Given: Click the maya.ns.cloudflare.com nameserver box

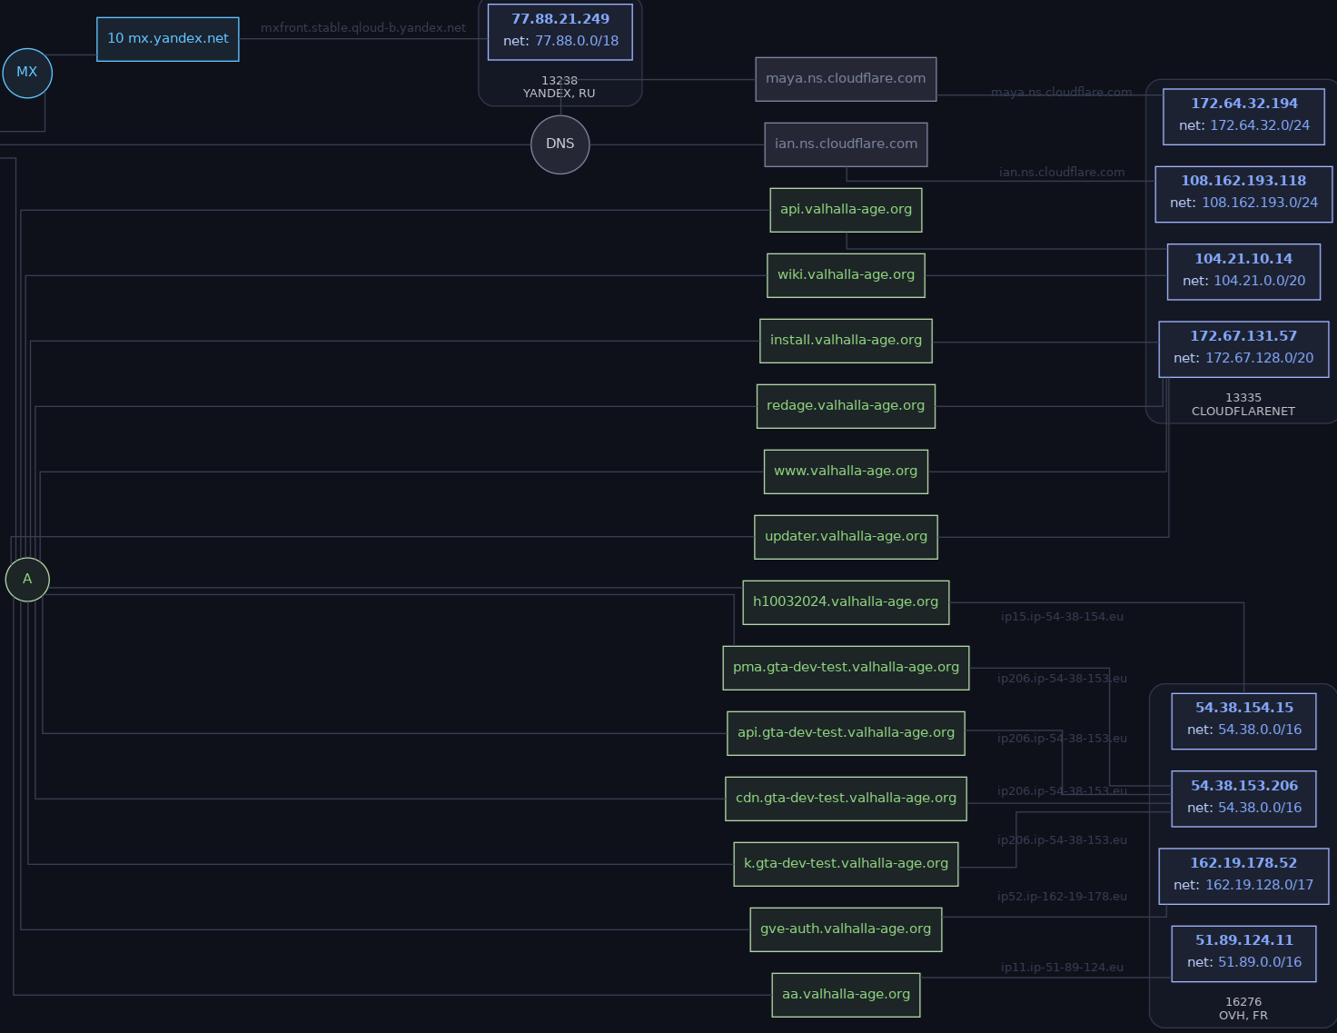Looking at the screenshot, I should tap(845, 79).
